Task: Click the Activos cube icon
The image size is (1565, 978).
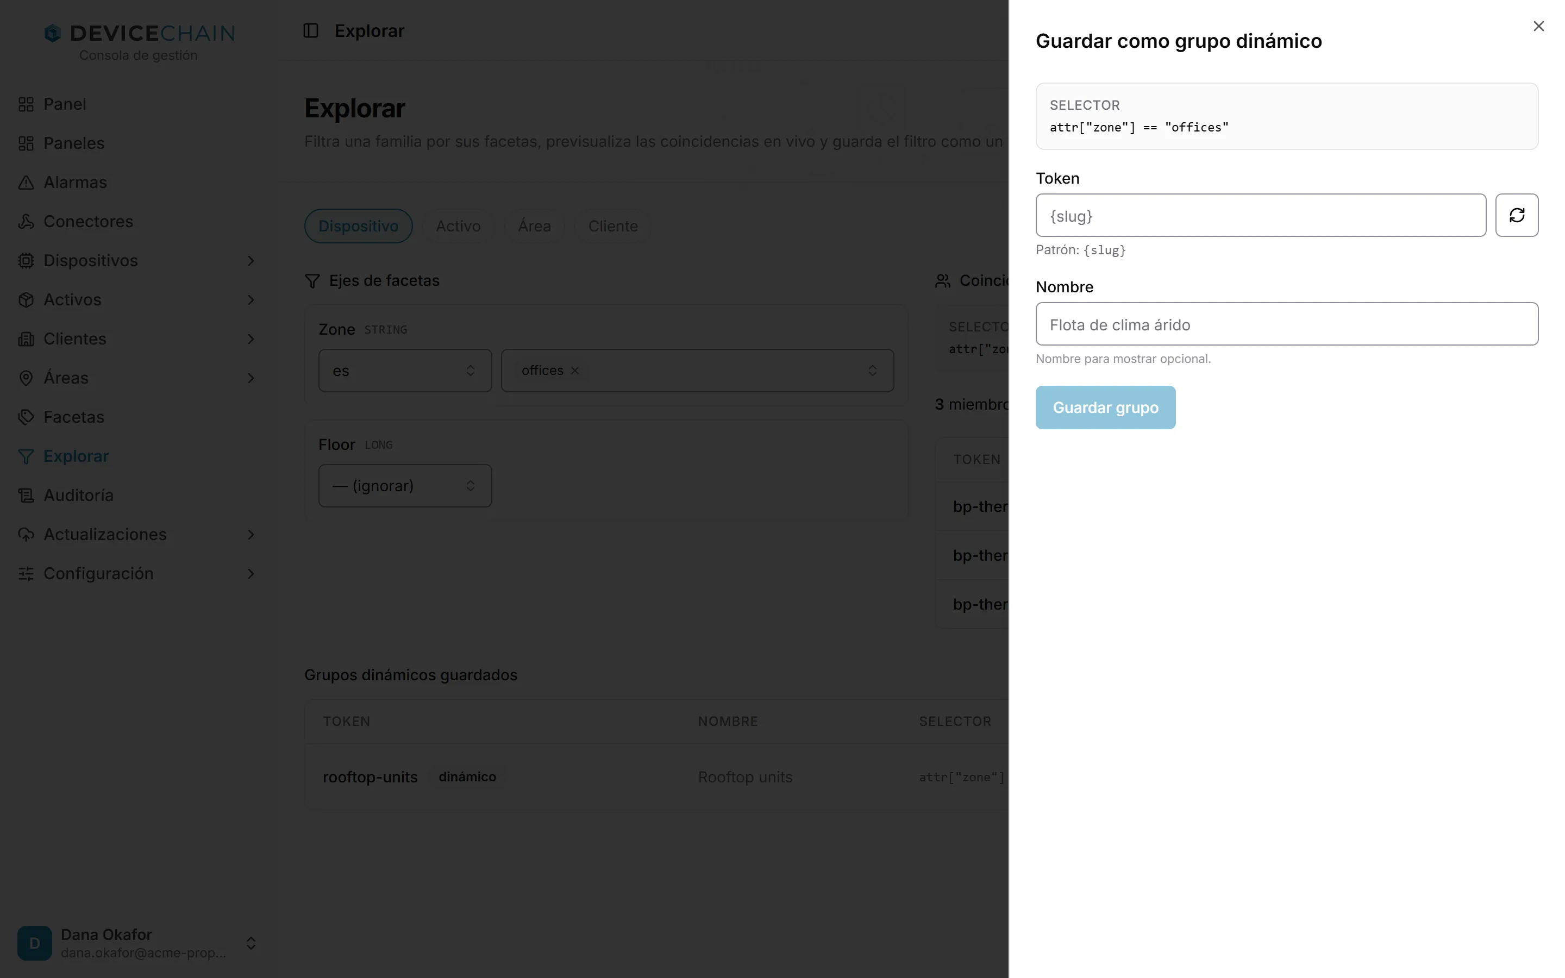Action: tap(26, 299)
